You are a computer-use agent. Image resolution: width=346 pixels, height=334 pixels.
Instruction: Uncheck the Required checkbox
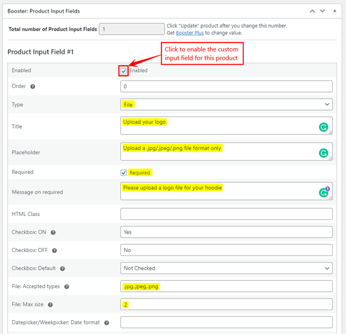(124, 173)
